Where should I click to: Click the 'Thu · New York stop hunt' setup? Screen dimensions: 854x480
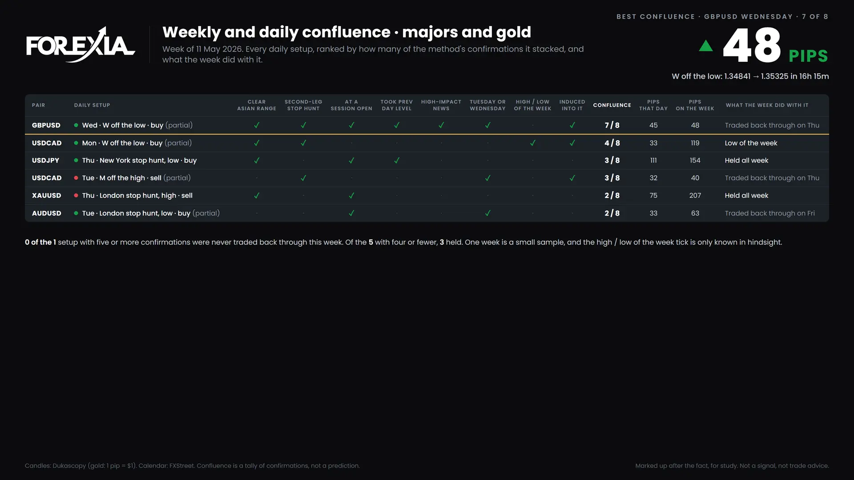[139, 160]
